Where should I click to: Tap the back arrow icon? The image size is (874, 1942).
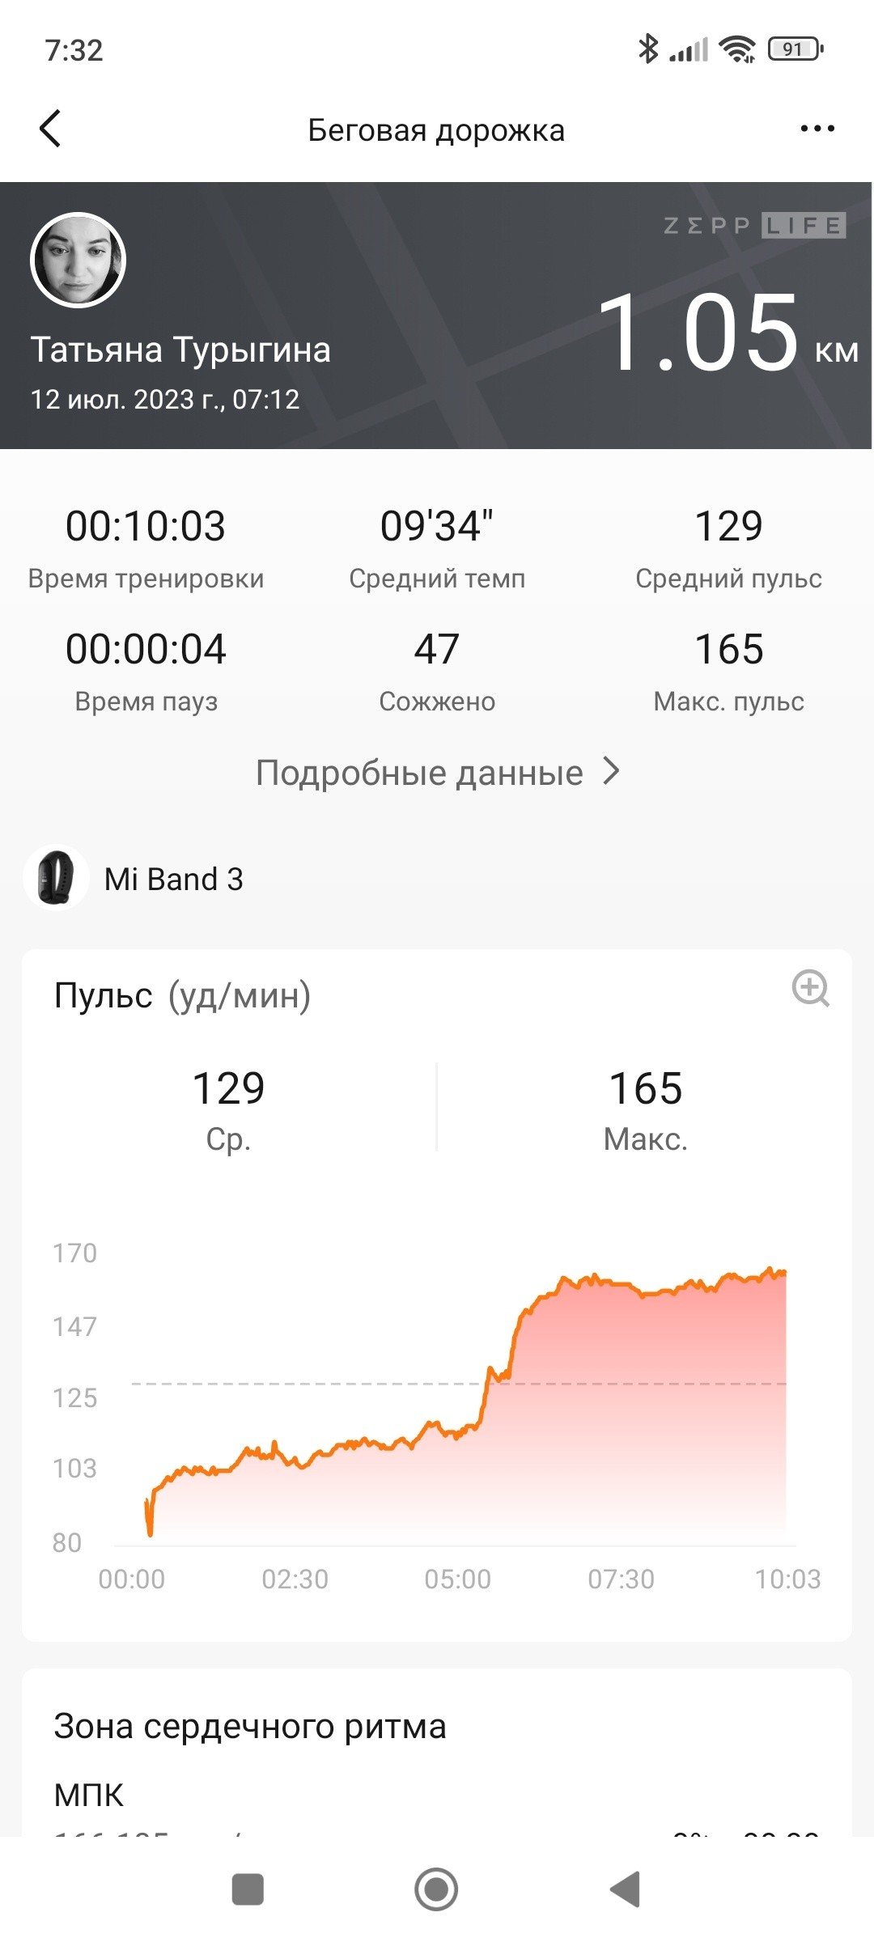(50, 129)
